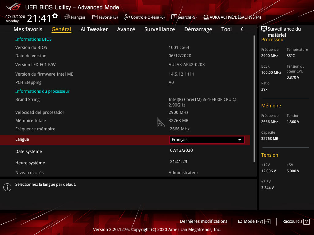Go to the Démarrage tab

click(198, 29)
